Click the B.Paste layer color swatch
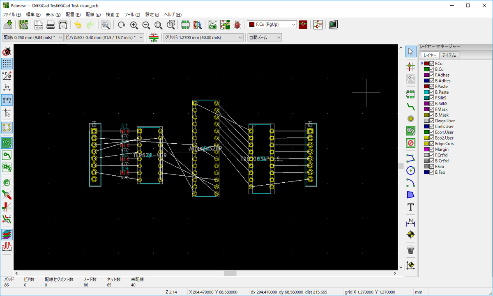This screenshot has width=493, height=296. (426, 92)
